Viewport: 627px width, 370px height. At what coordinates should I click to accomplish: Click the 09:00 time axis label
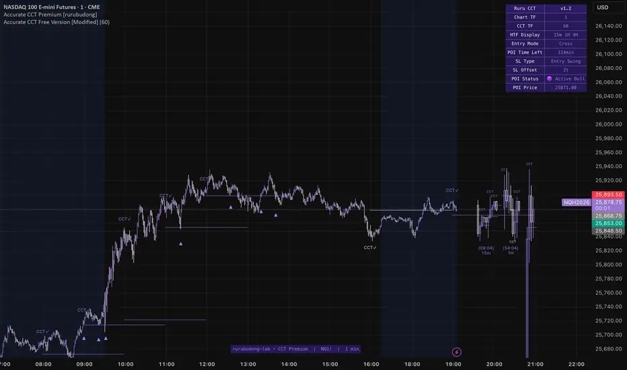[x=84, y=364]
